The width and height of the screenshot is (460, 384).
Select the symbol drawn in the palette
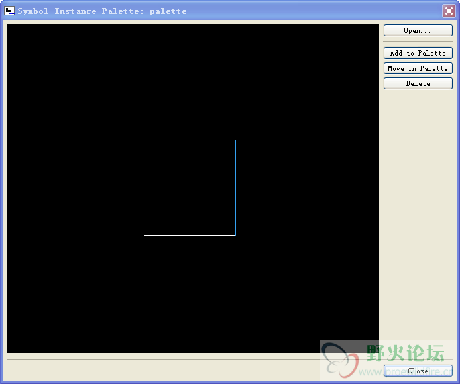tap(190, 187)
